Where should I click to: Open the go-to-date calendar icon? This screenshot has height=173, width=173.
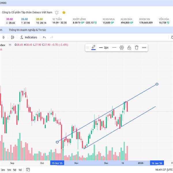[x=28, y=170]
